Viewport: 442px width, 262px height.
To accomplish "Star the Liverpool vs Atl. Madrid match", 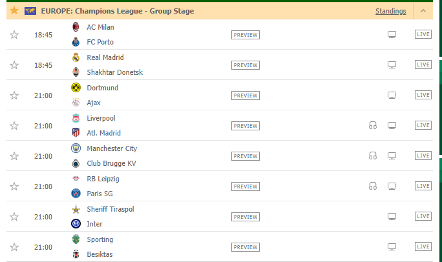I will click(x=14, y=126).
